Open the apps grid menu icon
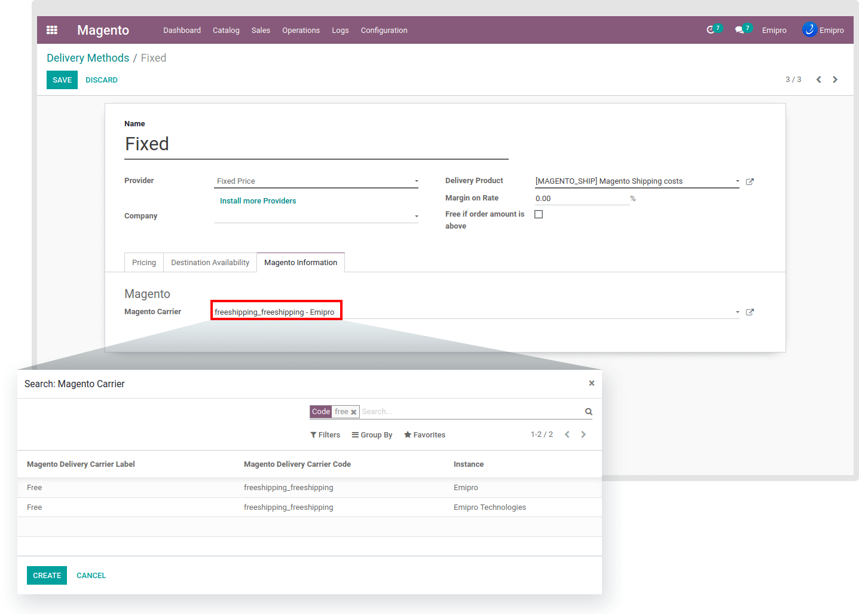Viewport: 859px width, 614px height. click(52, 30)
